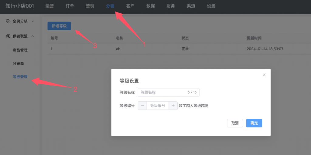The width and height of the screenshot is (311, 155).
Task: Focus the 等级编号 number field
Action: coord(158,106)
